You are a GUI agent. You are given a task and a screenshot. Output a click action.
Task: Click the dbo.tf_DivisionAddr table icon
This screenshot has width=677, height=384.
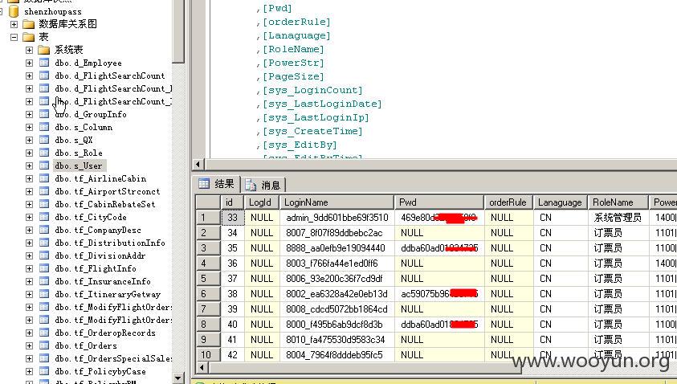tap(44, 255)
